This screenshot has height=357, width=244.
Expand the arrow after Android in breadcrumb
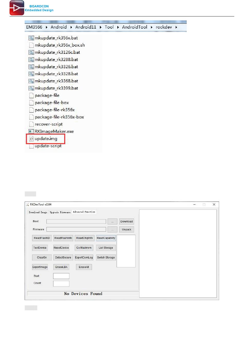[71, 27]
